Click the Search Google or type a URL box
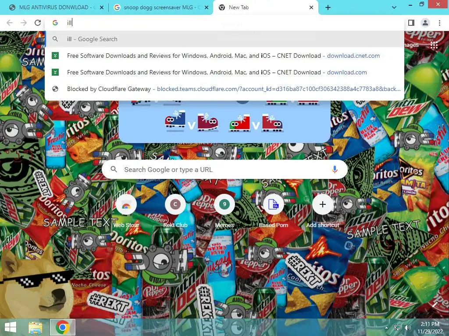This screenshot has height=336, width=449. pos(224,169)
